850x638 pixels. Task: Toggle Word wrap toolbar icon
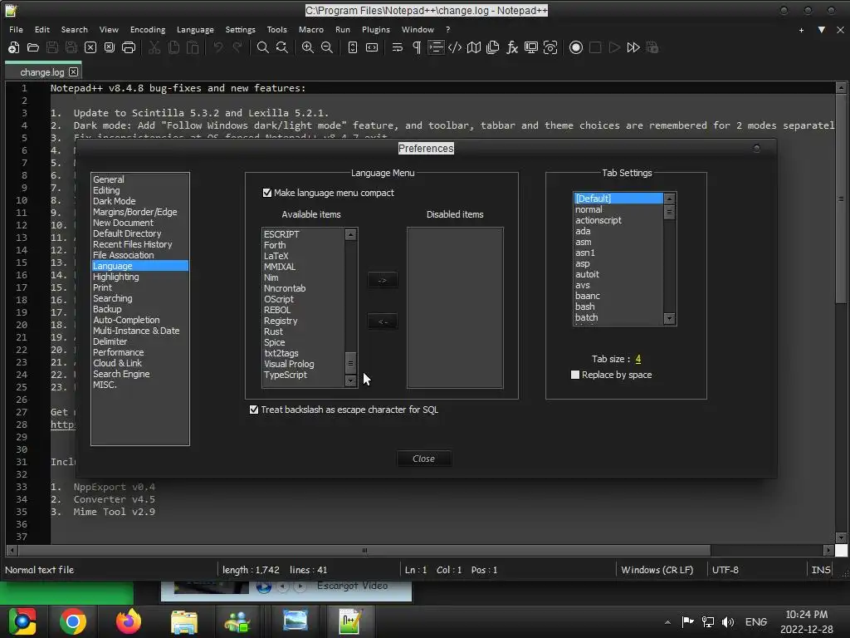pyautogui.click(x=398, y=47)
